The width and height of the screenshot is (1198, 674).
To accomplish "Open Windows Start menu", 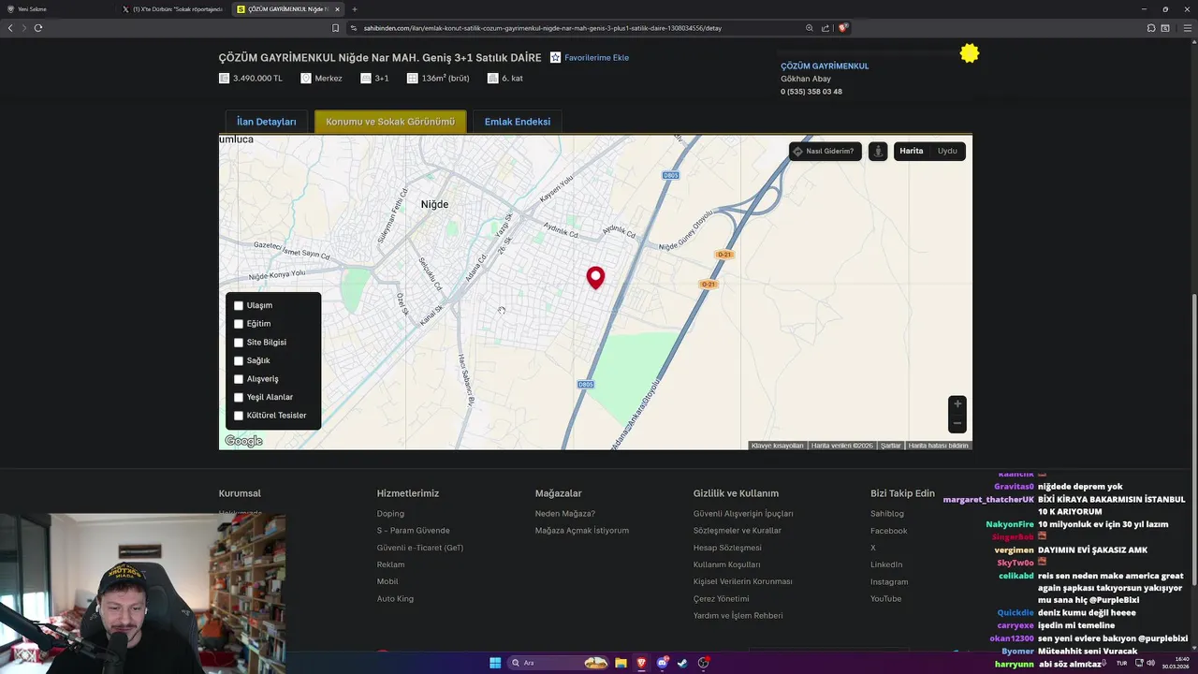I will point(495,663).
